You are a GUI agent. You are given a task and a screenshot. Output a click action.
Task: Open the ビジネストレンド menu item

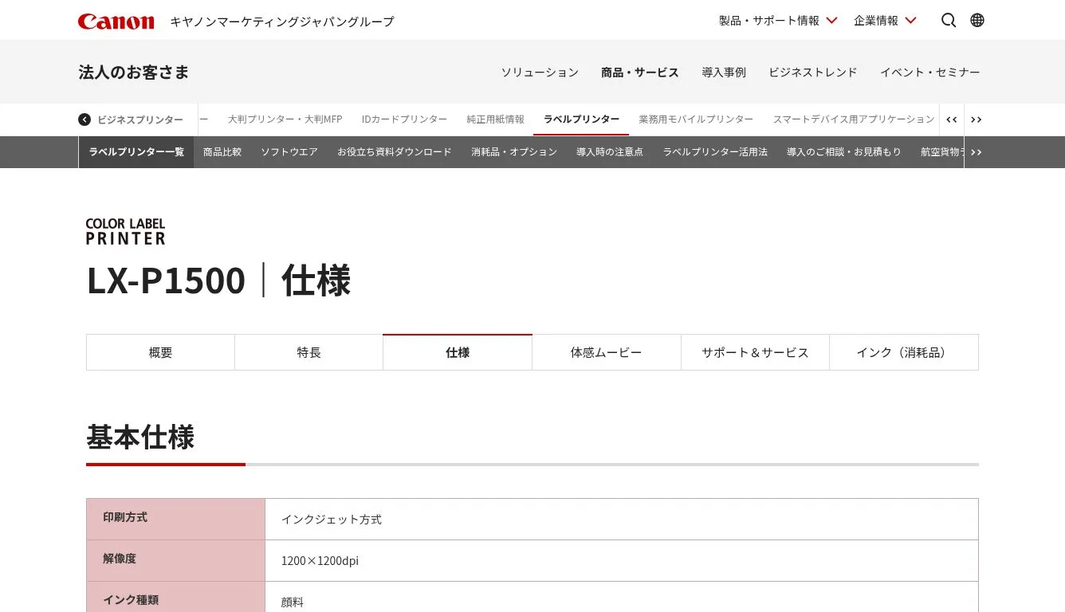tap(813, 73)
